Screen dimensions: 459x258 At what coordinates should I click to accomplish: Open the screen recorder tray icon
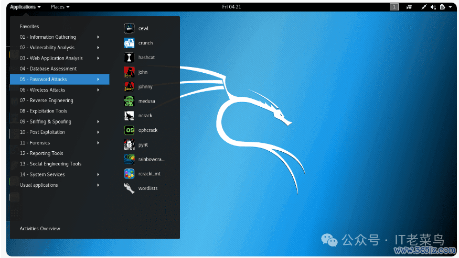tap(409, 7)
